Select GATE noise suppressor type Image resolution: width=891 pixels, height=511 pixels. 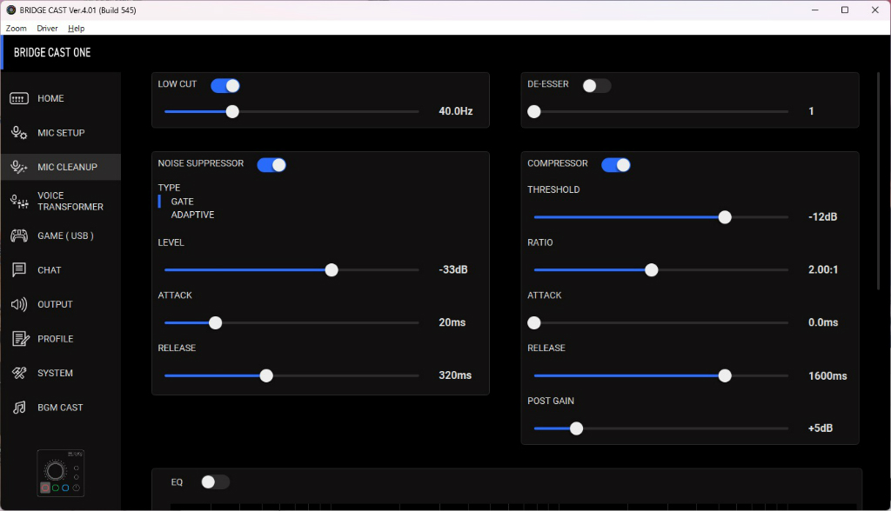[x=183, y=202]
